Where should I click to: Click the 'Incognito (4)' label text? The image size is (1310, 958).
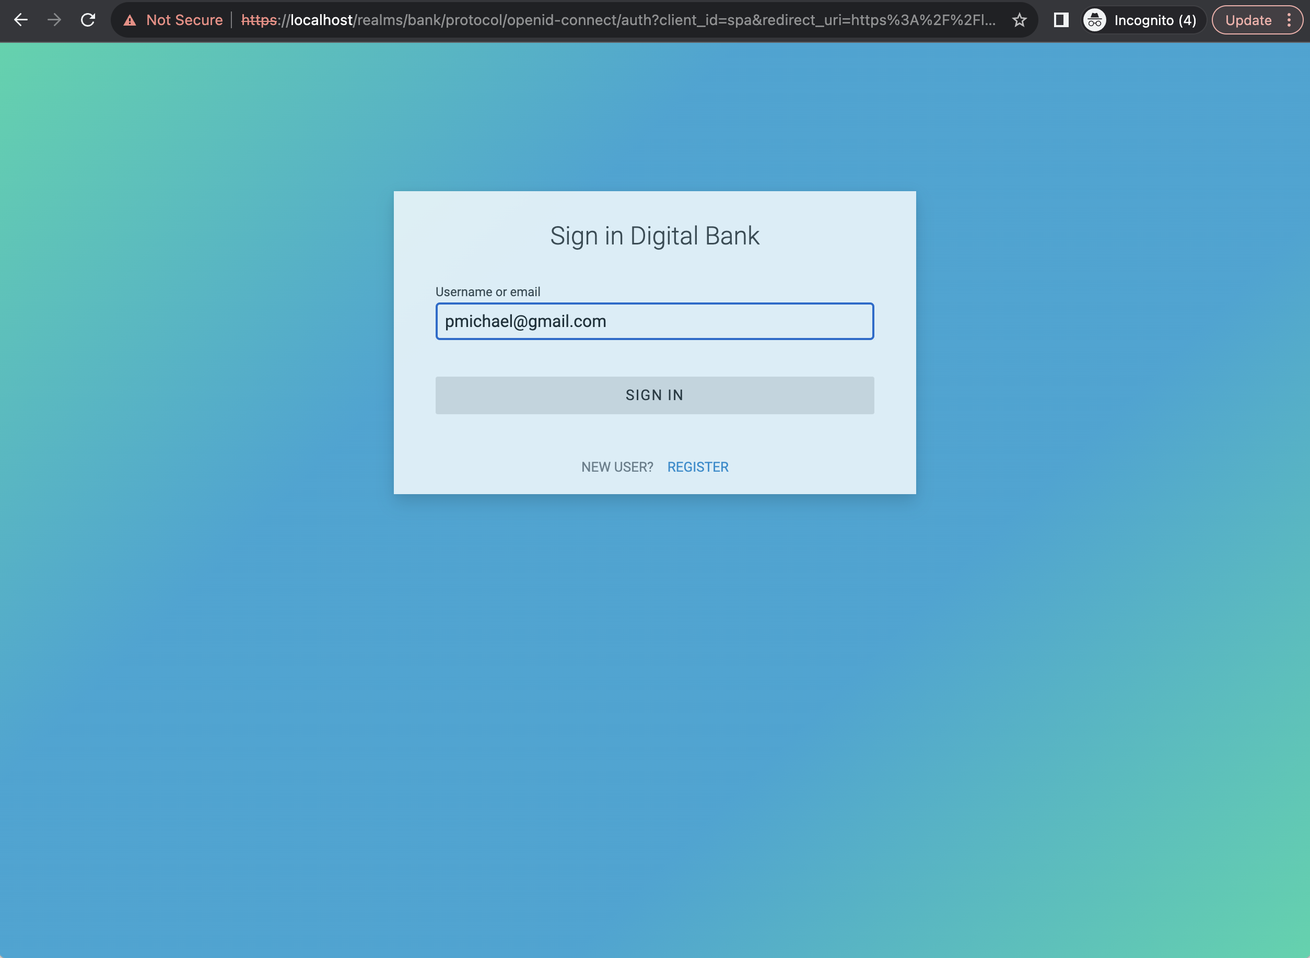click(1154, 20)
